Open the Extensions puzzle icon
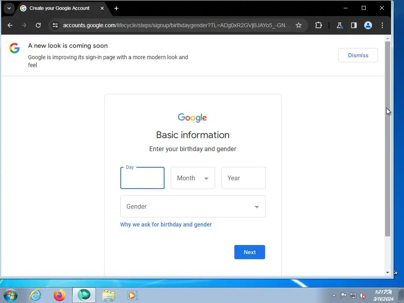 (x=318, y=25)
